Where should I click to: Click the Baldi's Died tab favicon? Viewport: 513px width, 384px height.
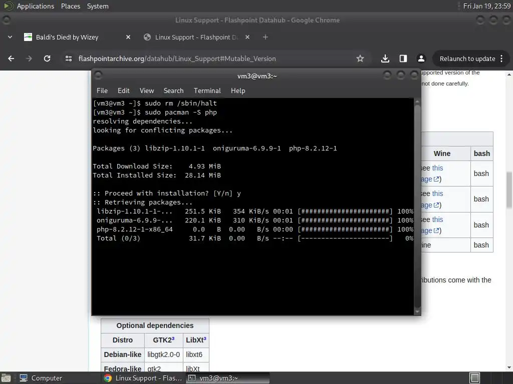coord(28,37)
